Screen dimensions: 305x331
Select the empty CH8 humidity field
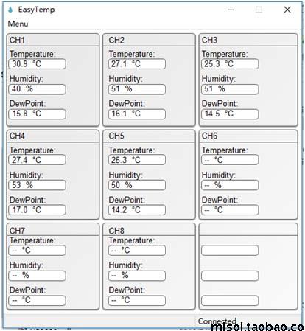click(x=137, y=276)
